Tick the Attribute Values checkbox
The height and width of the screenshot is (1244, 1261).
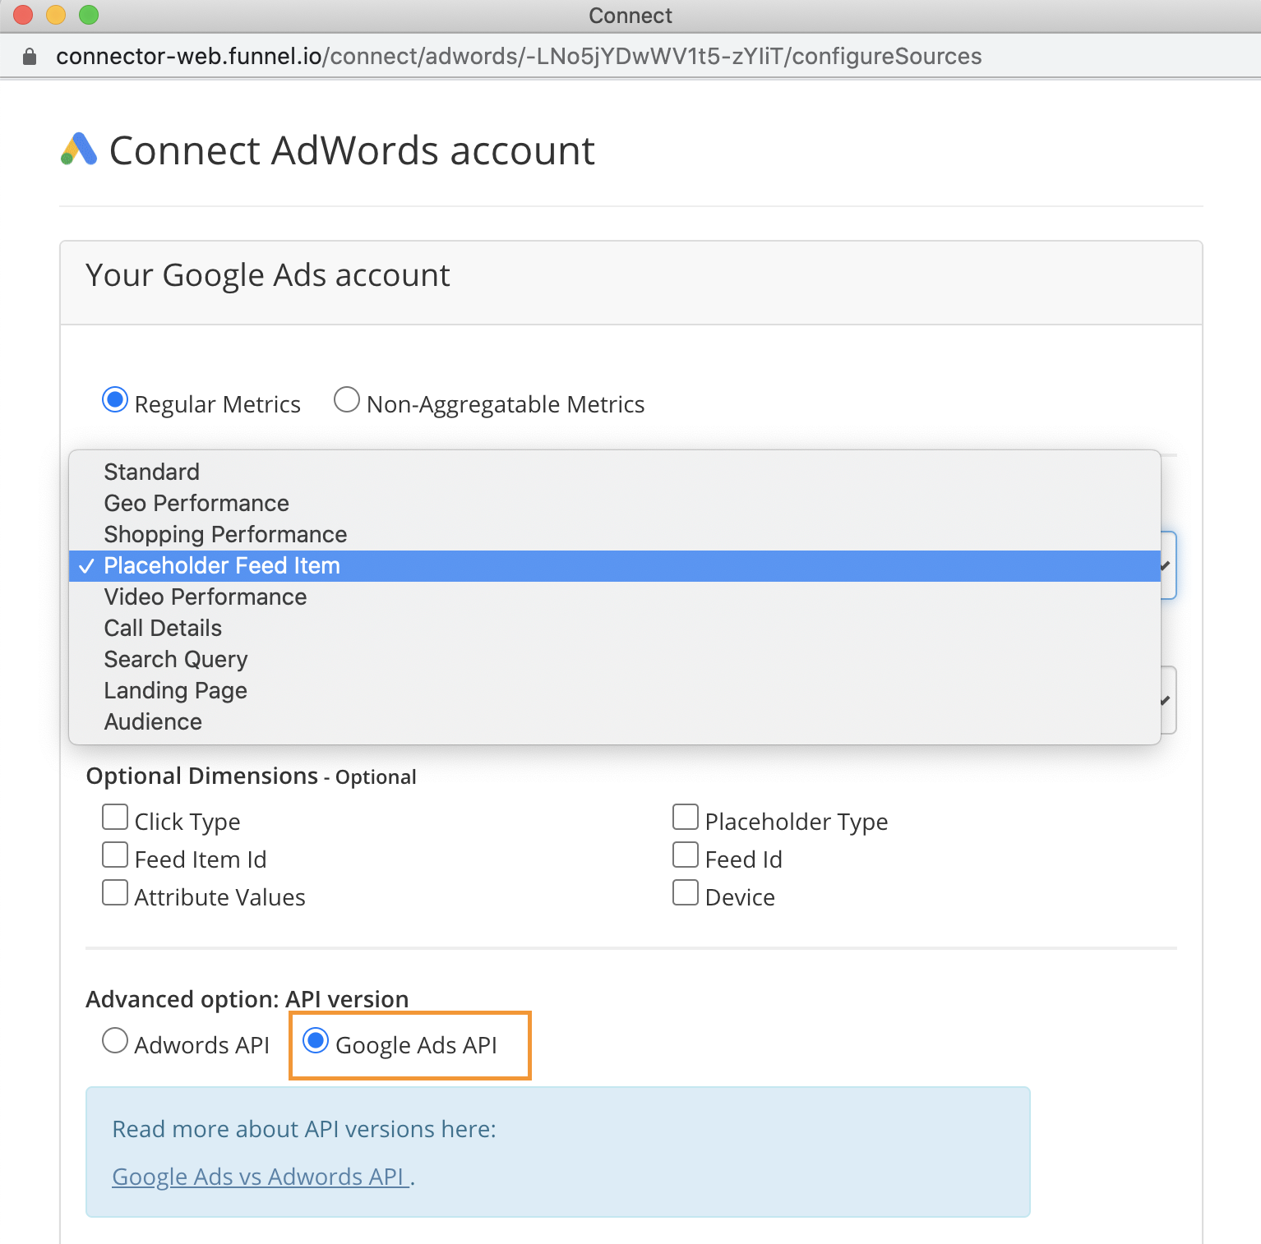(x=115, y=893)
